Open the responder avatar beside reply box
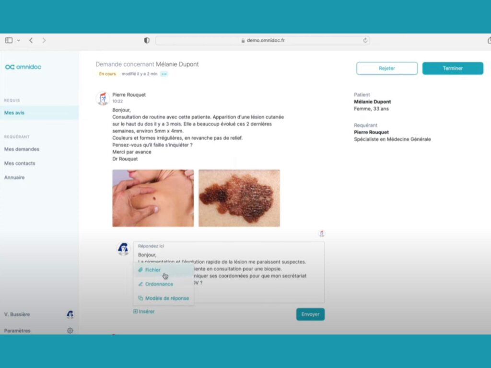This screenshot has height=368, width=491. [x=123, y=249]
